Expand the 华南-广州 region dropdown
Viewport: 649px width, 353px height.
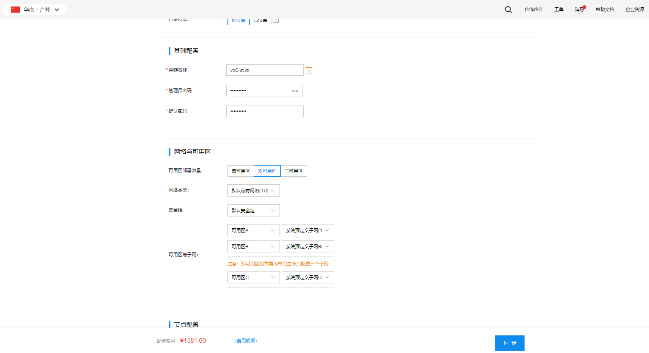57,10
